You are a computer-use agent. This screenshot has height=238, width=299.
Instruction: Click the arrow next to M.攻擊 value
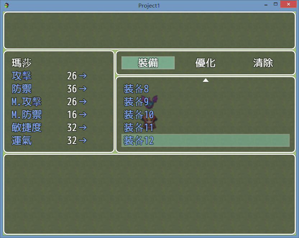[x=83, y=102]
